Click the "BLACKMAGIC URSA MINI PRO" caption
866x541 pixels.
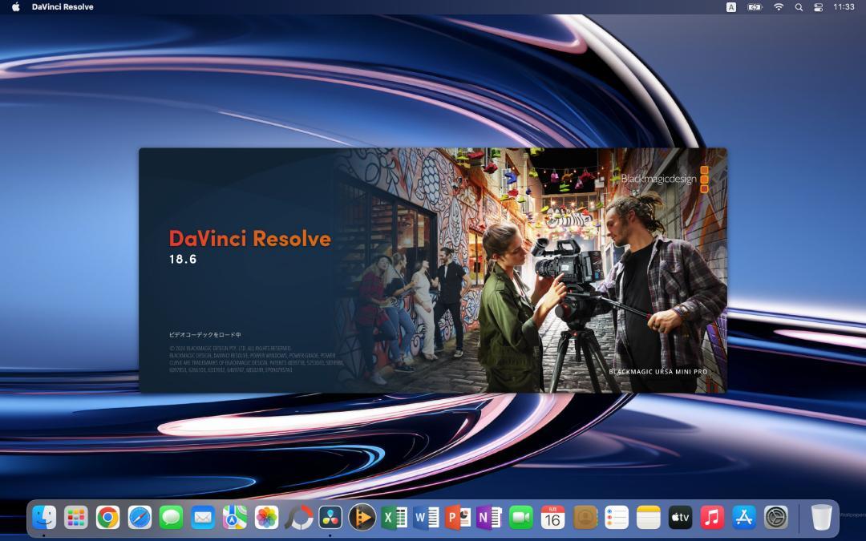658,372
